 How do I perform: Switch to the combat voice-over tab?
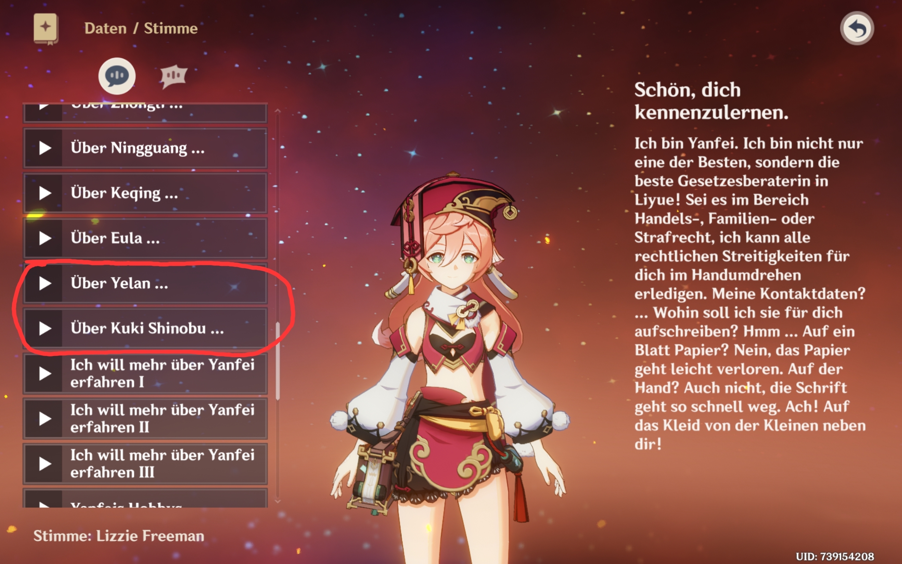(173, 76)
